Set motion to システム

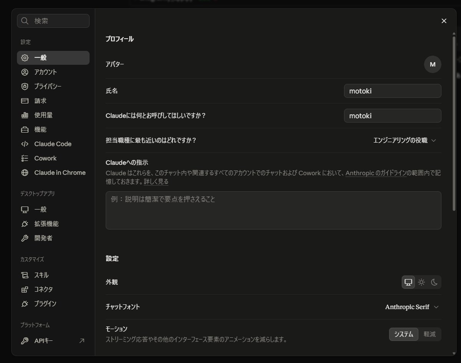tap(404, 334)
